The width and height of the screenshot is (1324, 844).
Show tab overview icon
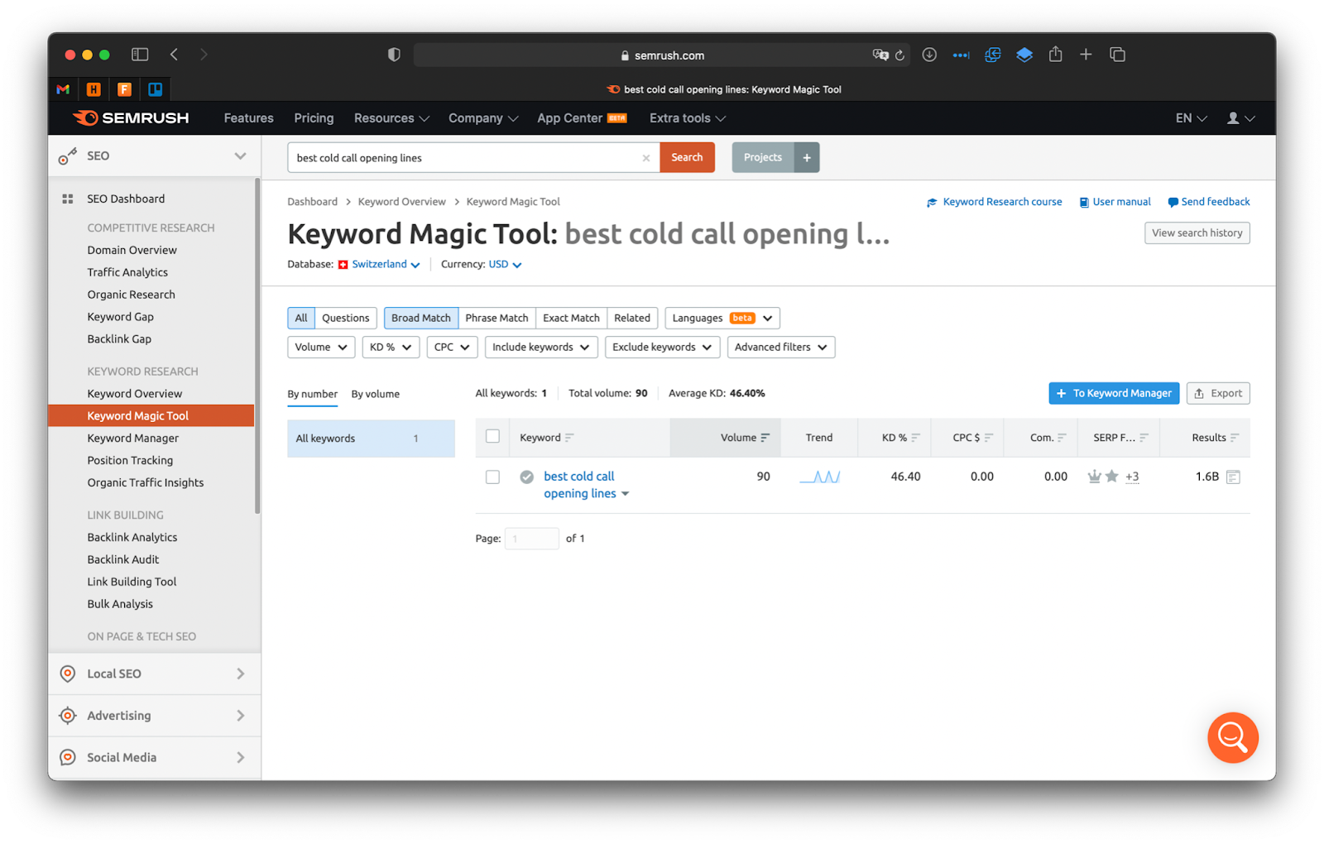click(1117, 55)
